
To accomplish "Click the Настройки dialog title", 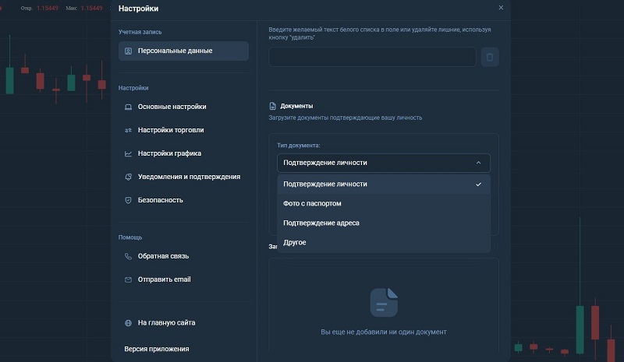I will [x=138, y=9].
